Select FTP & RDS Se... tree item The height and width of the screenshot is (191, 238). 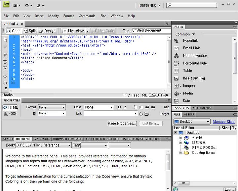point(205,148)
